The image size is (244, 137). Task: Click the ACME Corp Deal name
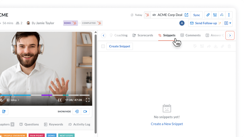point(170,15)
